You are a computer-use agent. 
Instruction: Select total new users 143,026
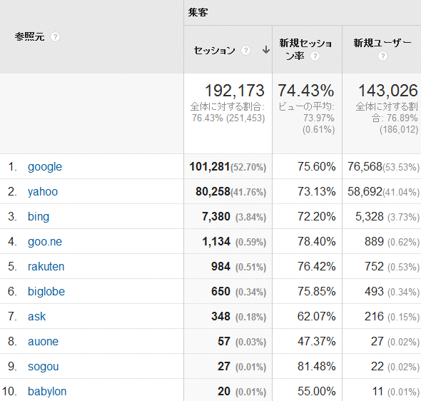(388, 91)
